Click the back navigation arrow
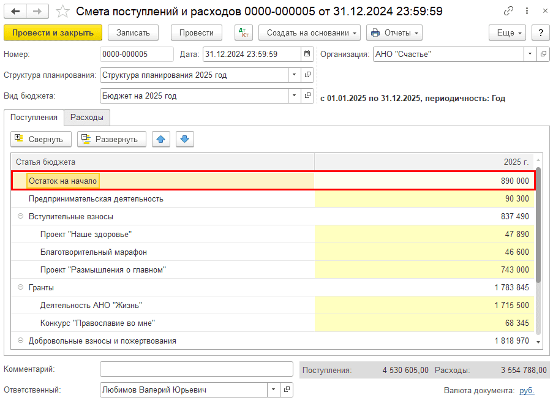 [15, 11]
